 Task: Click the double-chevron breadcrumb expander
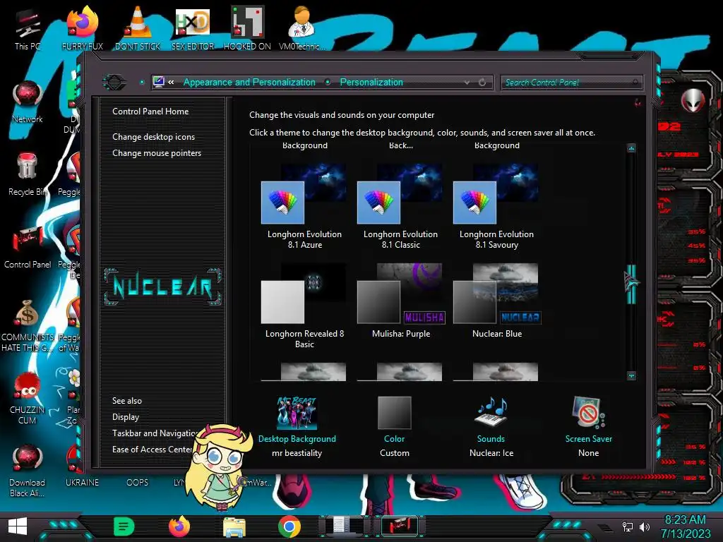click(x=172, y=82)
